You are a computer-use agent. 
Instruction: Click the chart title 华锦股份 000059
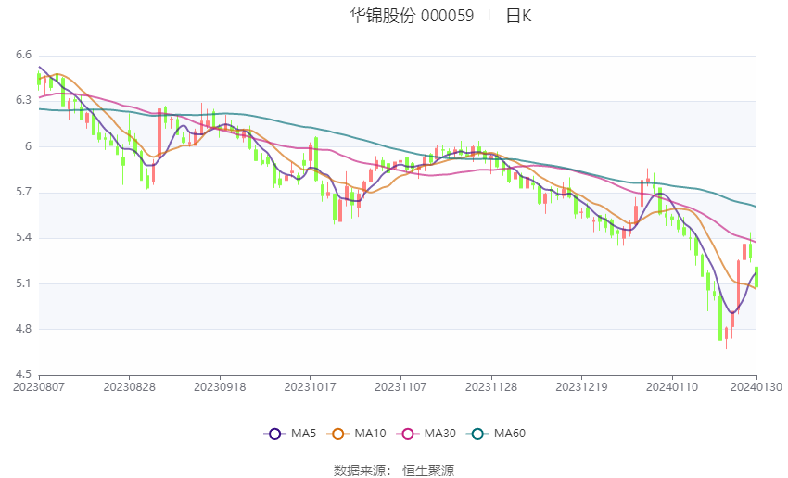point(412,16)
